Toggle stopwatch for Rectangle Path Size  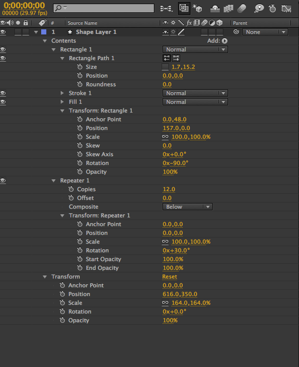(80, 67)
